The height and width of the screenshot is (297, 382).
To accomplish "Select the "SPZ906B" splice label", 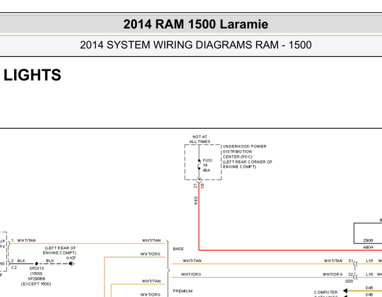I will click(36, 279).
